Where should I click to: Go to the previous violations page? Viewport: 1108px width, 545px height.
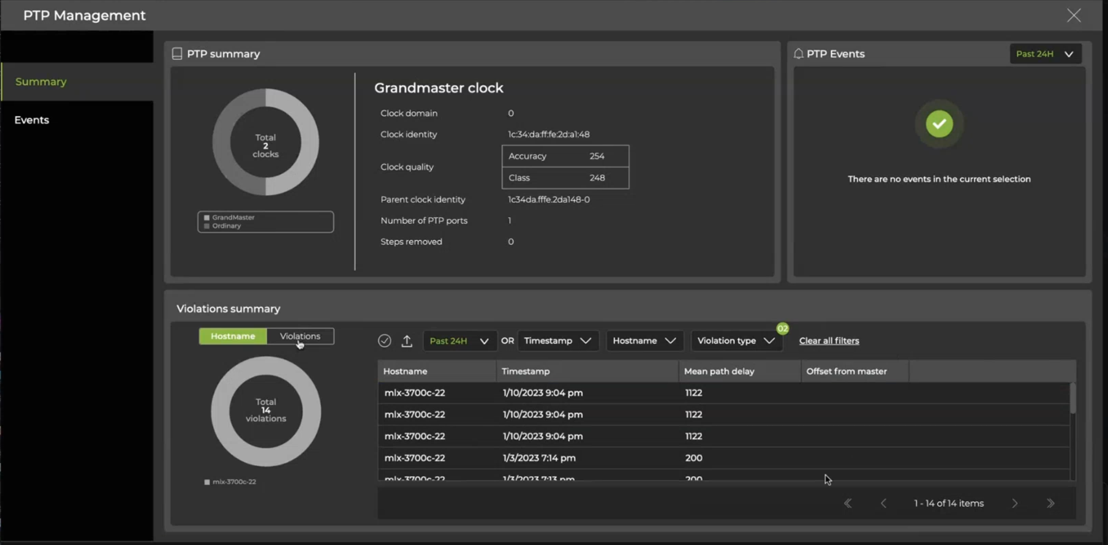click(x=883, y=503)
